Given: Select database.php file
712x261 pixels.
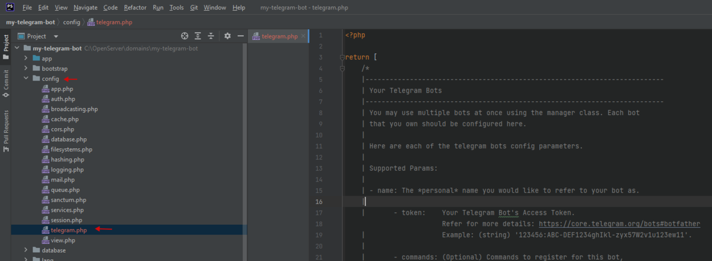Looking at the screenshot, I should [69, 139].
